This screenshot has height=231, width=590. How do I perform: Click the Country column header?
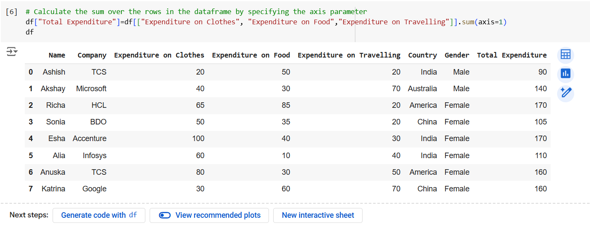[x=422, y=55]
